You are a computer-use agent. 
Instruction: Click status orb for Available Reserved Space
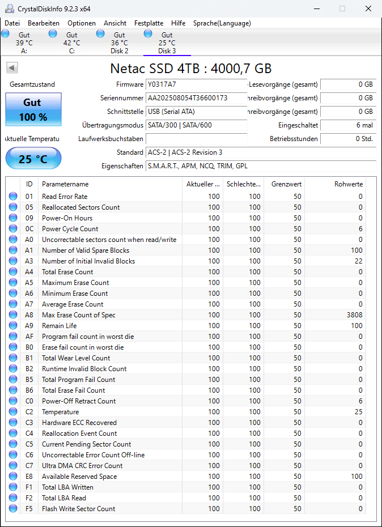coord(13,476)
